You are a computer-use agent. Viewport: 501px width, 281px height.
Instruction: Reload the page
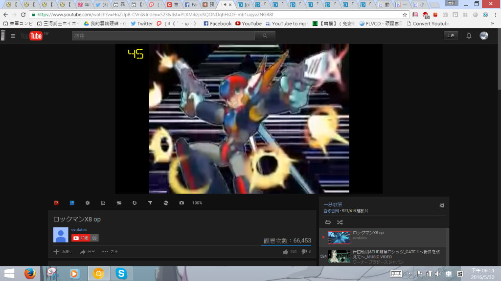23,15
